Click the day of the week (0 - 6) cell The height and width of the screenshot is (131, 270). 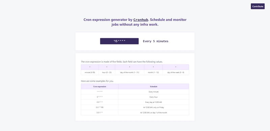[x=175, y=72]
